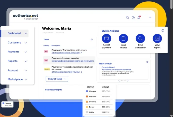Select Customers in the sidebar
This screenshot has width=173, height=117.
click(14, 43)
